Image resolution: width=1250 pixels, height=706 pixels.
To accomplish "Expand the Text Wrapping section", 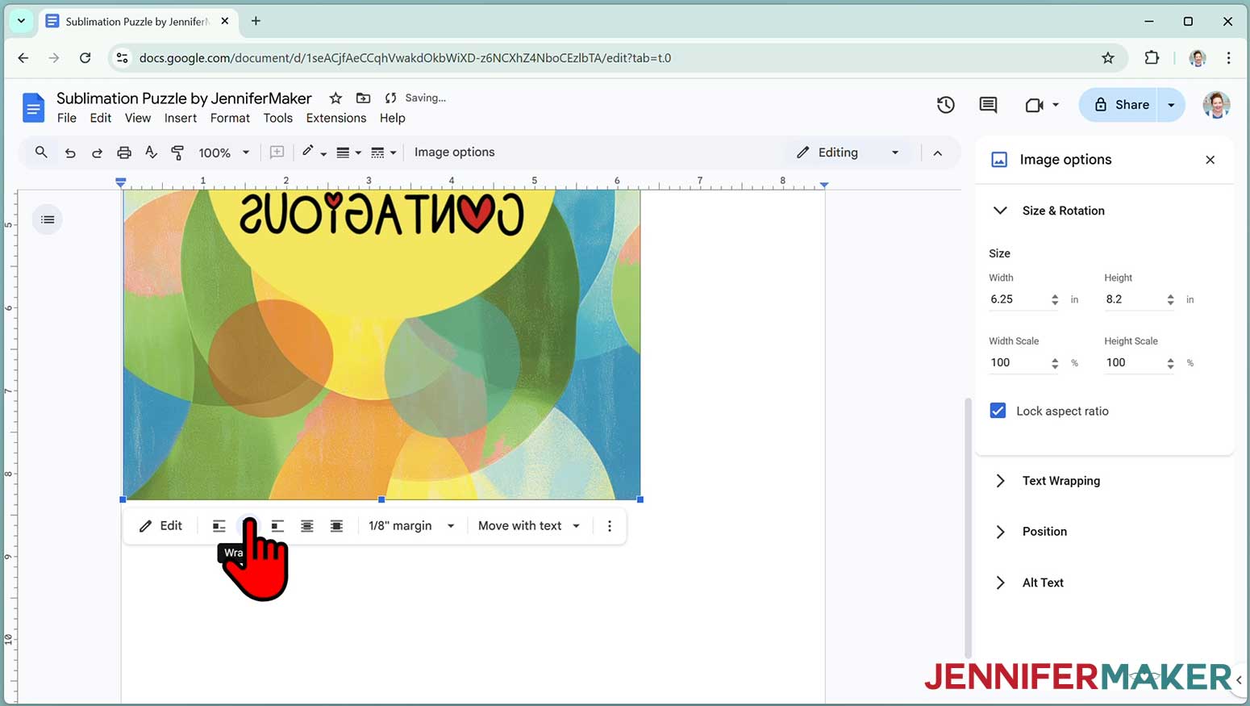I will (x=1000, y=481).
